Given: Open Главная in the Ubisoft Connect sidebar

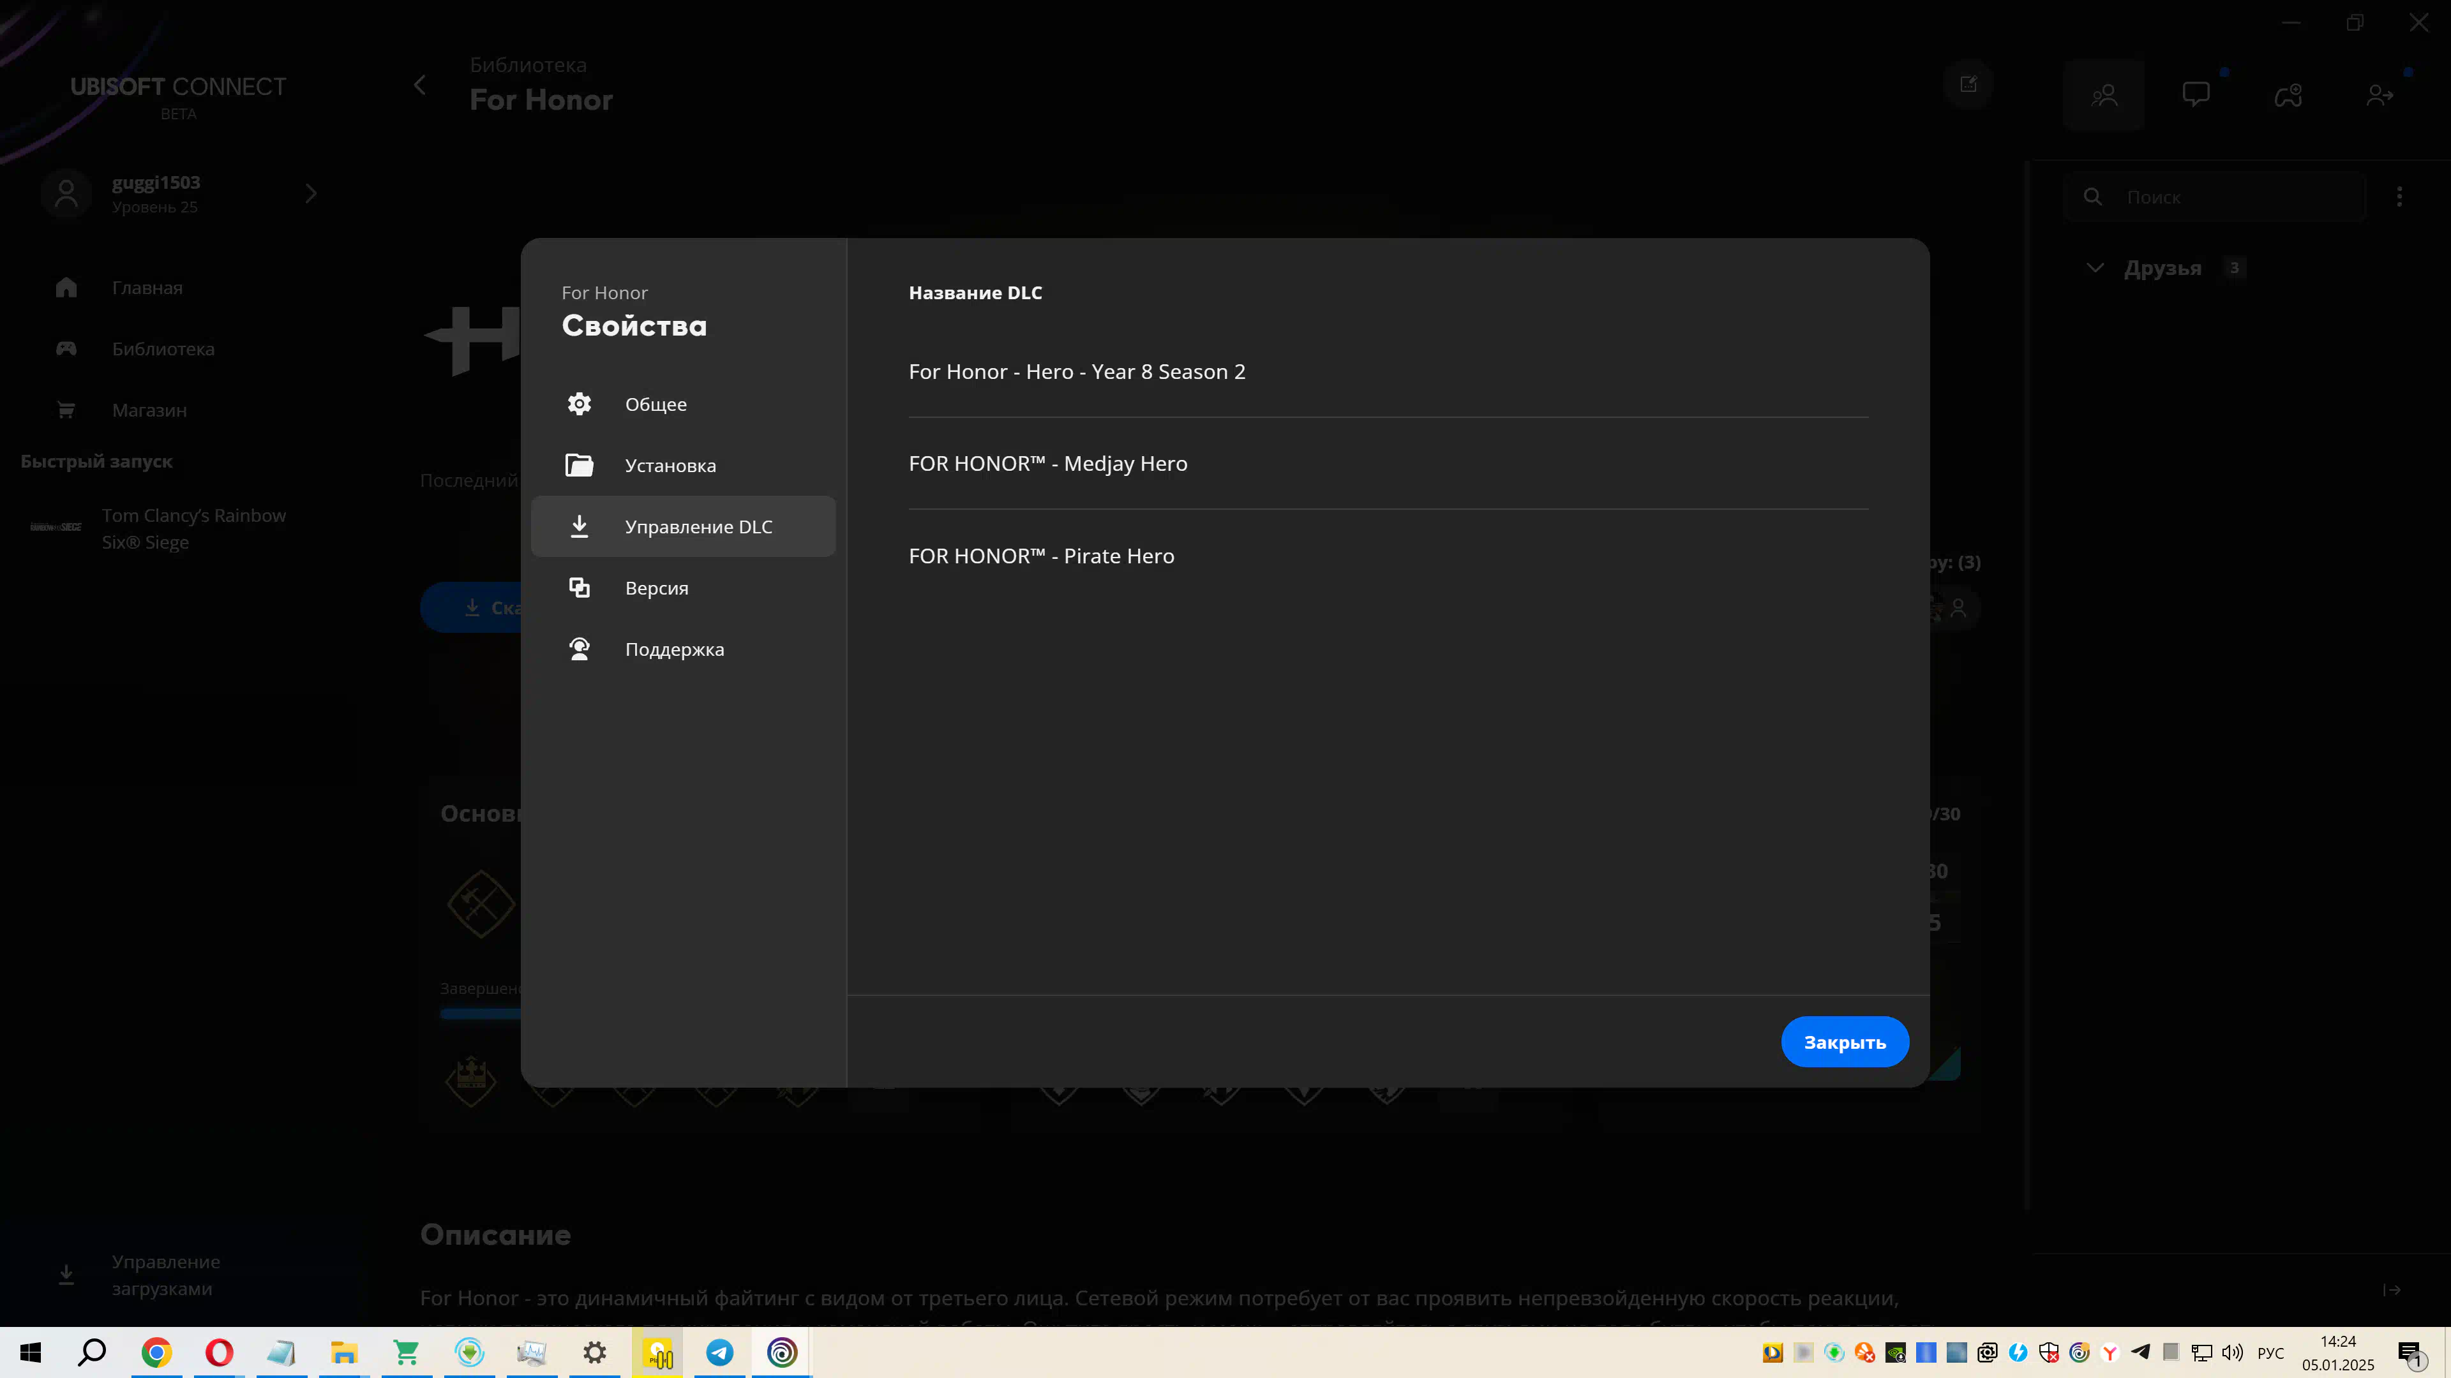Looking at the screenshot, I should 147,287.
